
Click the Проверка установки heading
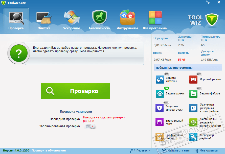(x=76, y=111)
